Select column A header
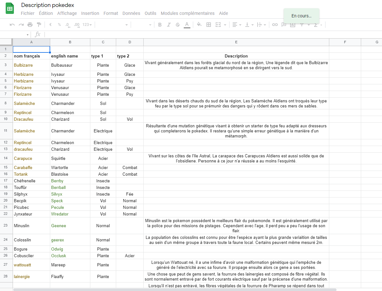382x291 pixels. [31, 42]
